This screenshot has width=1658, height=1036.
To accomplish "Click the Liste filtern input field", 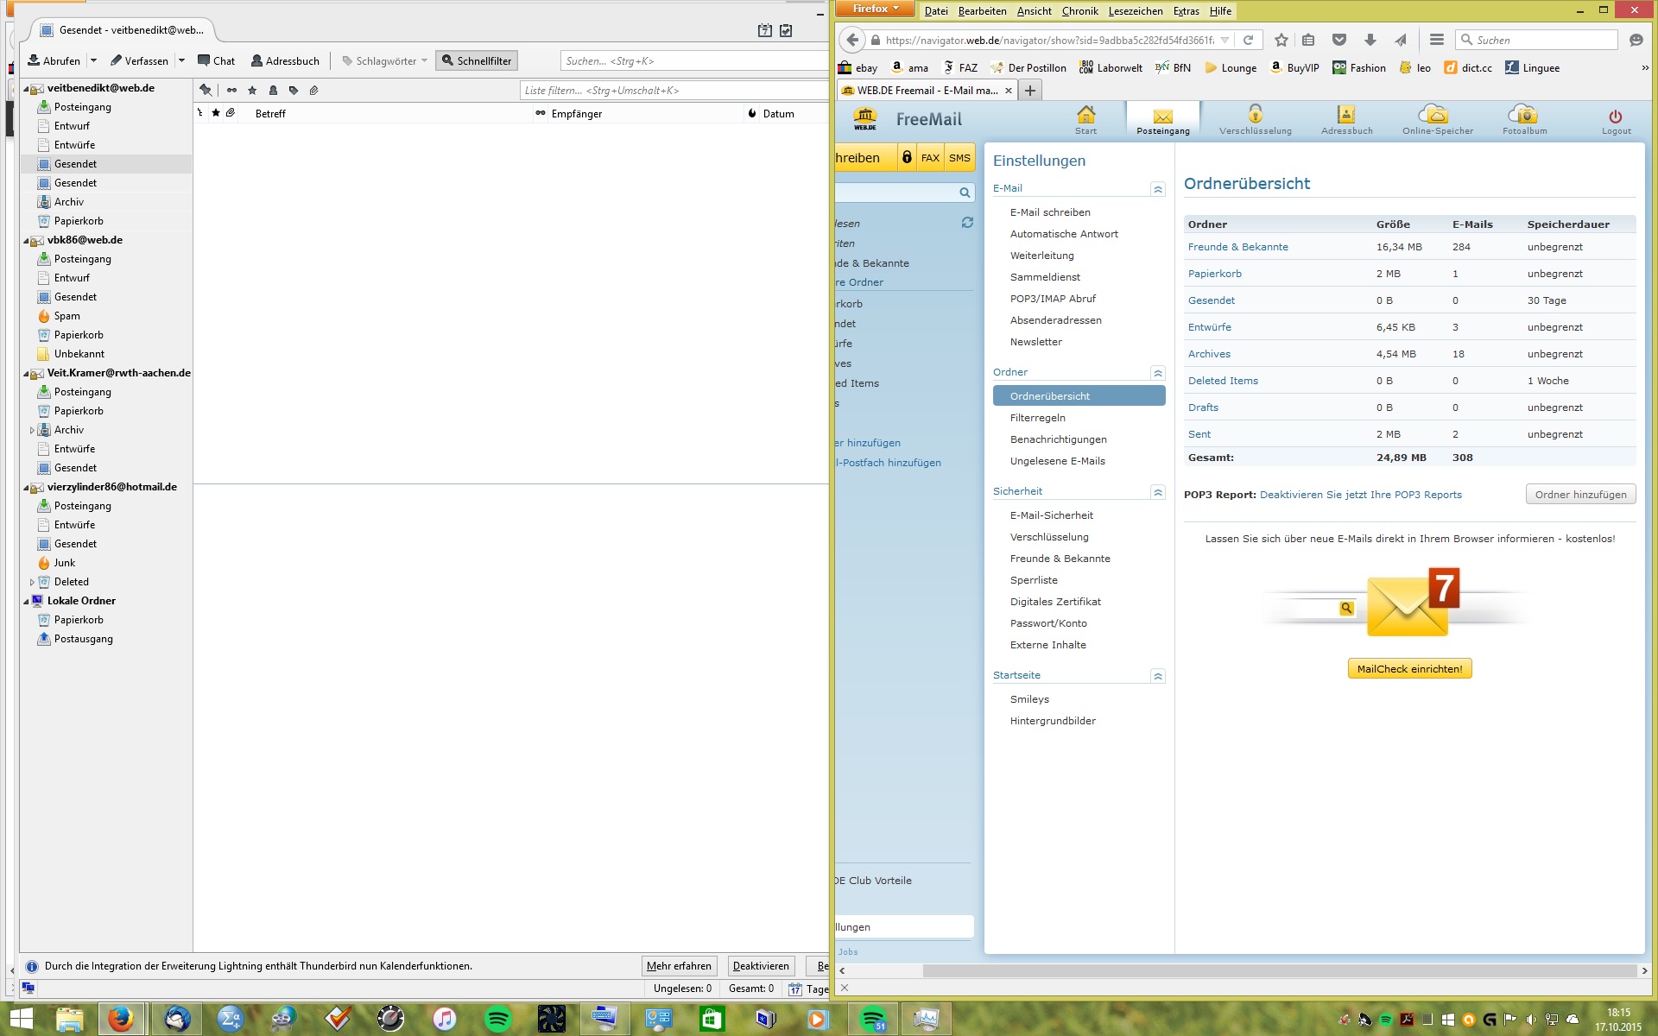I will [674, 90].
